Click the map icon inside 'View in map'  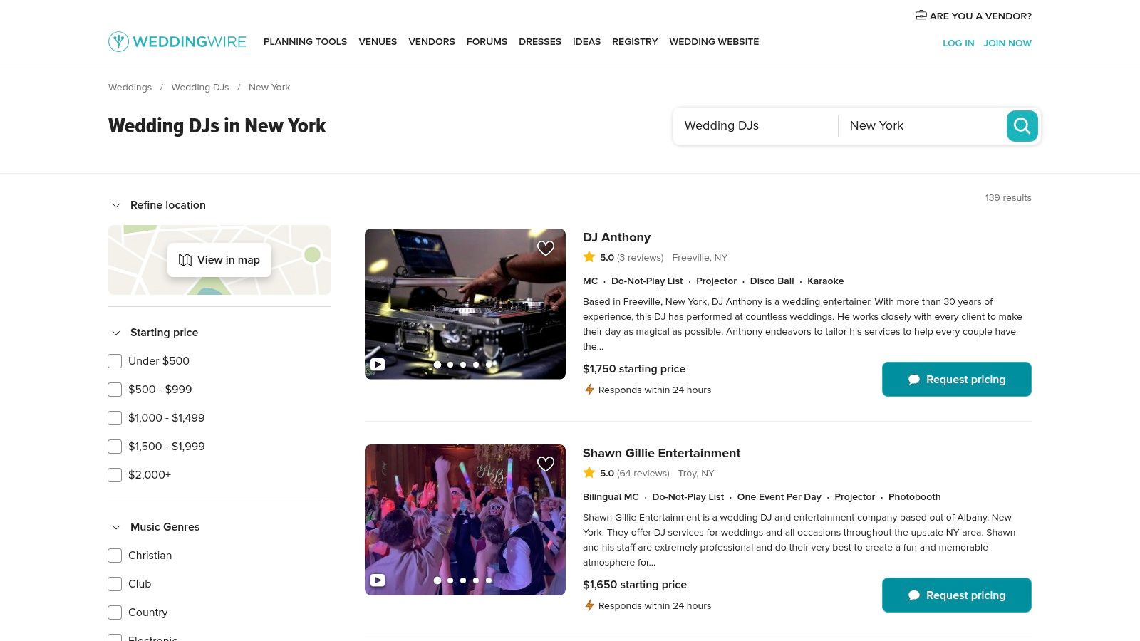185,260
